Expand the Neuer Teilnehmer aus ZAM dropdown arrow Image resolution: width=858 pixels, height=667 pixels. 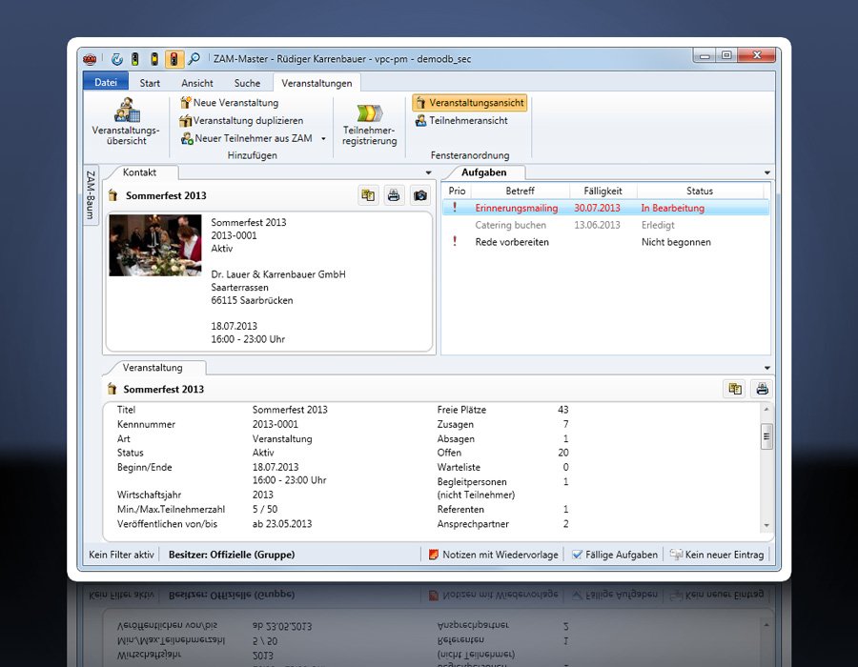click(x=323, y=138)
